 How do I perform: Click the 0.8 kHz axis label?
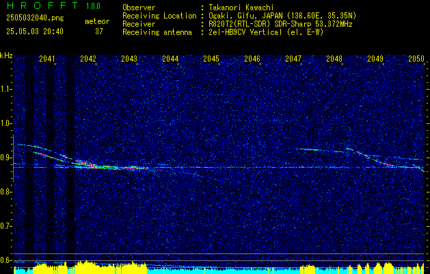5,192
